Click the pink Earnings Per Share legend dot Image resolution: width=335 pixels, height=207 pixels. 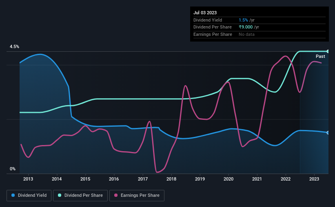(116, 195)
